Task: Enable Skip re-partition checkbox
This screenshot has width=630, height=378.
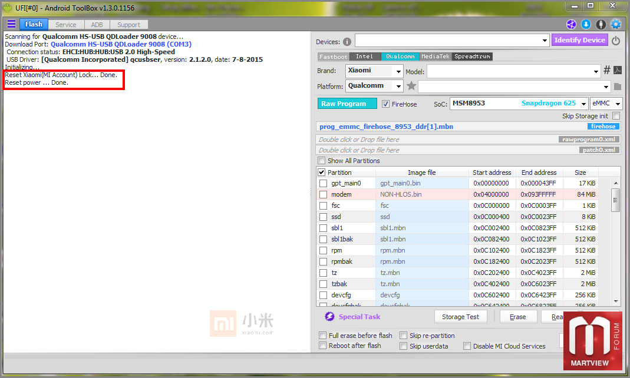Action: pyautogui.click(x=403, y=336)
